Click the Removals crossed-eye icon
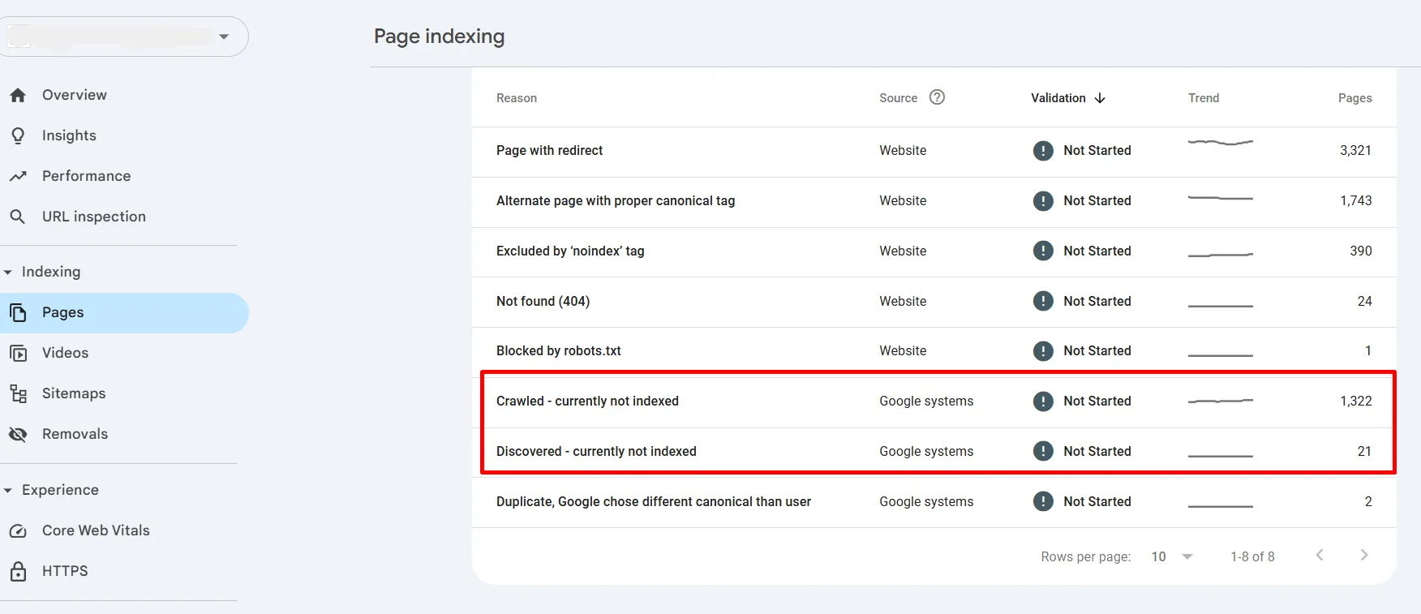This screenshot has height=614, width=1421. pos(18,434)
